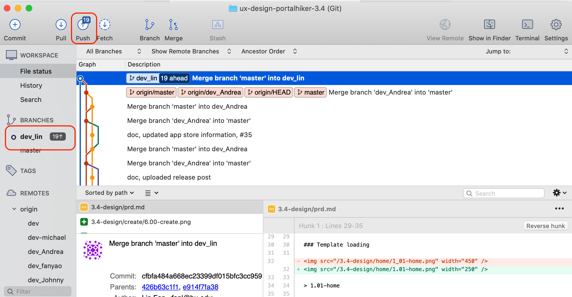The width and height of the screenshot is (572, 297).
Task: Click the Graph column header
Action: coord(87,65)
